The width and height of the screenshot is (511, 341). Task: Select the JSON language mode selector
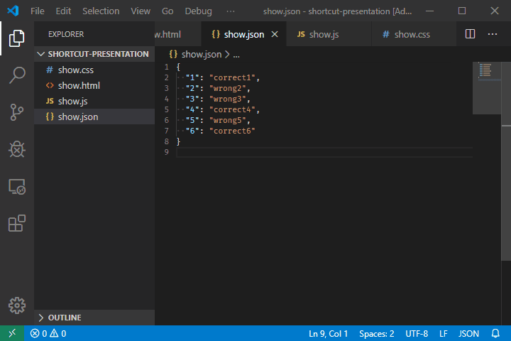468,333
